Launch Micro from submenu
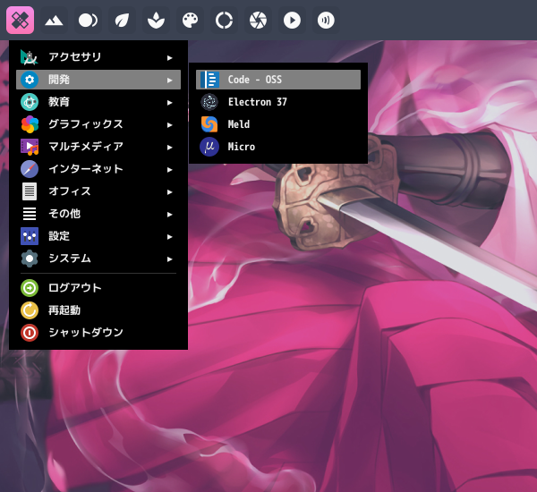The image size is (537, 492). [x=278, y=147]
